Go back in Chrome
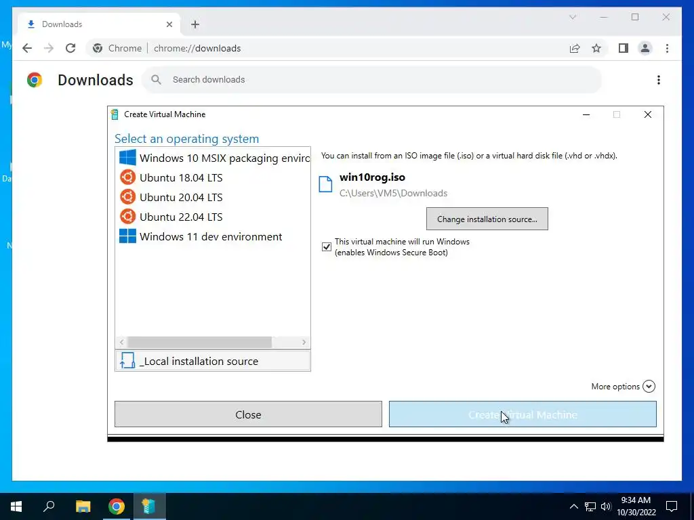The image size is (694, 520). [x=27, y=48]
